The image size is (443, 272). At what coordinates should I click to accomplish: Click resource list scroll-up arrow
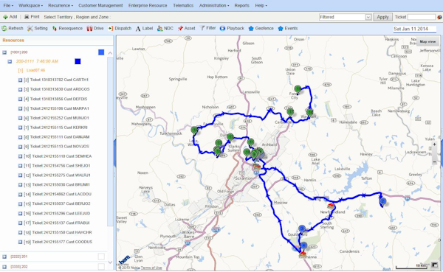point(110,53)
